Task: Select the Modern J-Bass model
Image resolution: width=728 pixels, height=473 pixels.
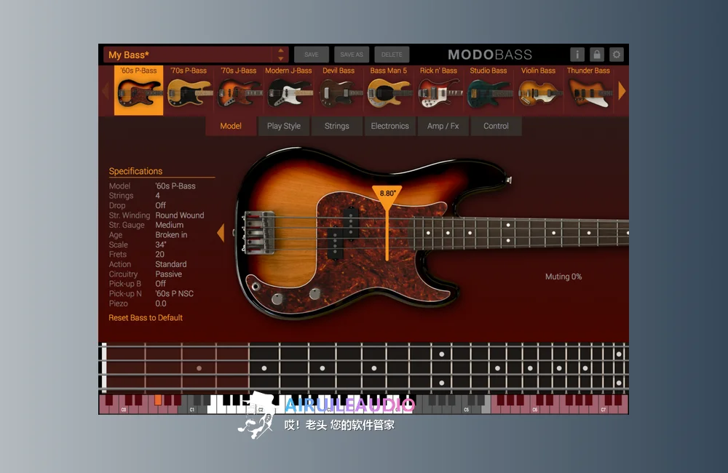Action: [288, 90]
